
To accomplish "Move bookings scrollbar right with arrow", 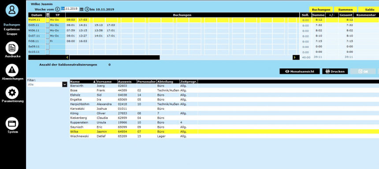I will (294, 58).
